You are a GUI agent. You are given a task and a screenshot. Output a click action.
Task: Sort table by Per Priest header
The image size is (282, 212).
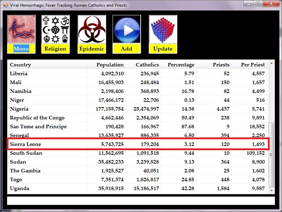tap(250, 65)
